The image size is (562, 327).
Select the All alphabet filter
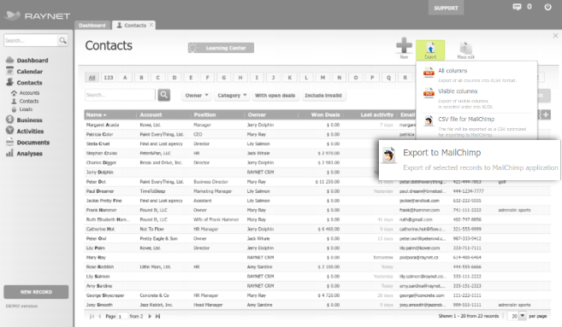point(92,78)
